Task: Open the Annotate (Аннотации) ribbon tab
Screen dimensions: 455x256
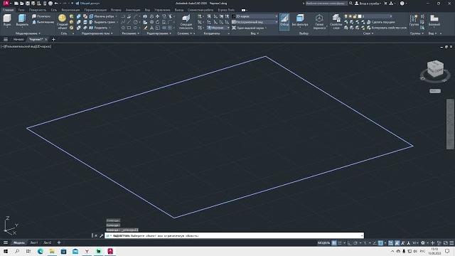Action: tap(133, 10)
